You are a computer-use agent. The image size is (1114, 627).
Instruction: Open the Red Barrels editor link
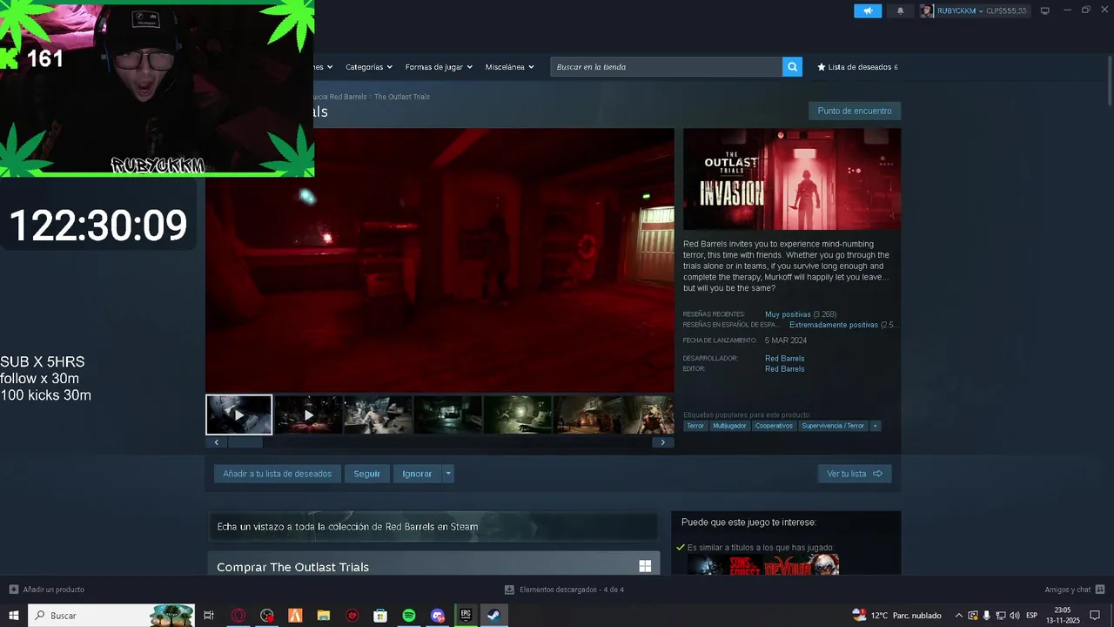784,368
